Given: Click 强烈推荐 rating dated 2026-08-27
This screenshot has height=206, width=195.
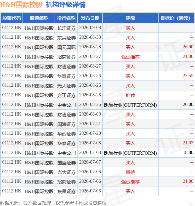Looking at the screenshot, I should tap(130, 57).
